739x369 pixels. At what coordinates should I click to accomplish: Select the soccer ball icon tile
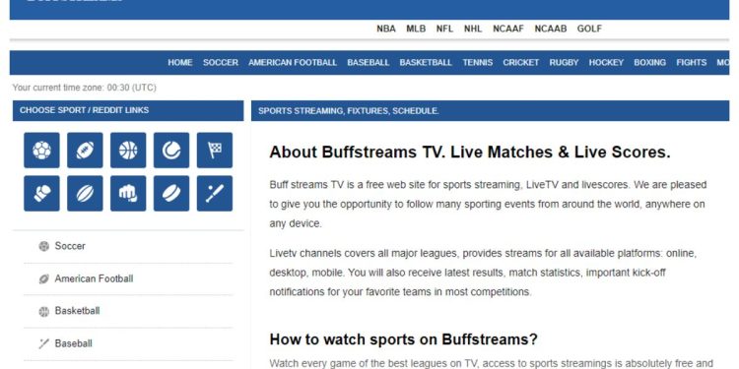41,151
